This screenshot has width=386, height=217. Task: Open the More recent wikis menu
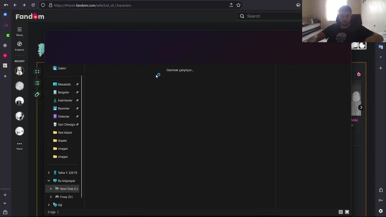click(x=20, y=146)
